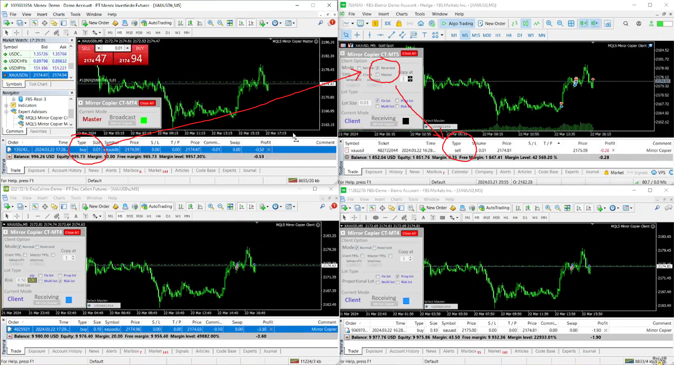Tile chart windows using grid icon in FBS MT5
Screen dimensions: 674x365
pyautogui.click(x=571, y=24)
